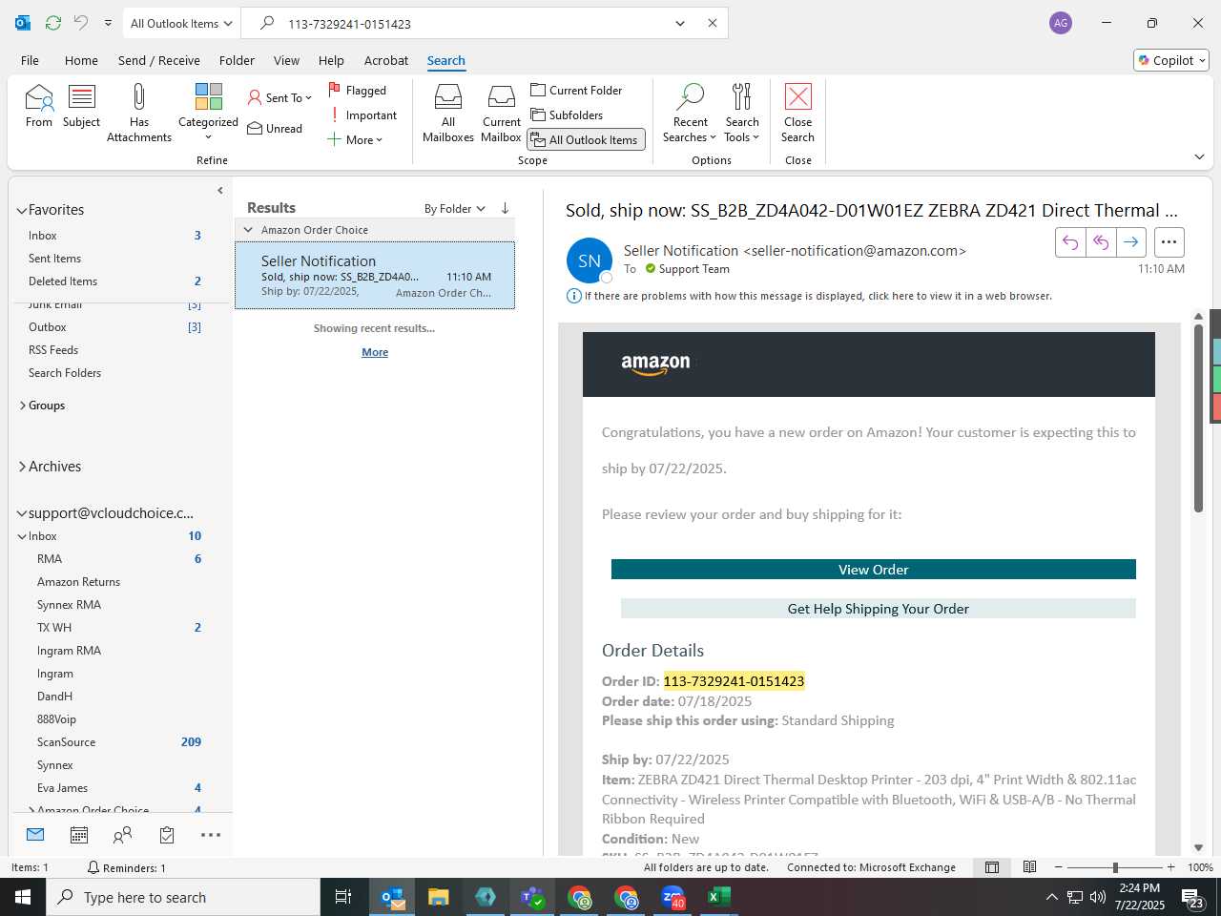This screenshot has height=916, width=1221.
Task: Open more actions ellipsis for message
Action: pyautogui.click(x=1169, y=242)
